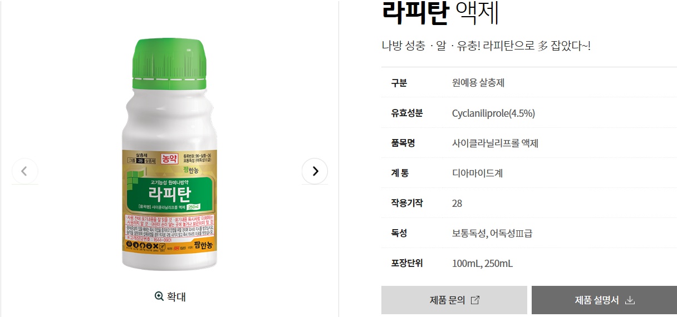Click the 보통독성, 어독성Ⅲ급 toxicity value
This screenshot has height=317, width=677.
492,234
